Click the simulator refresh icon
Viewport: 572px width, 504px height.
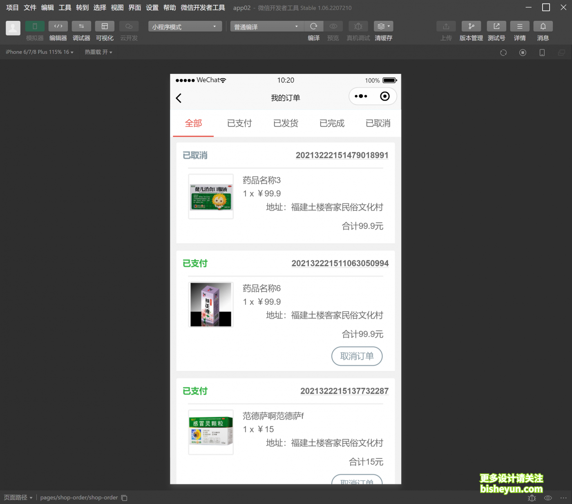(503, 53)
